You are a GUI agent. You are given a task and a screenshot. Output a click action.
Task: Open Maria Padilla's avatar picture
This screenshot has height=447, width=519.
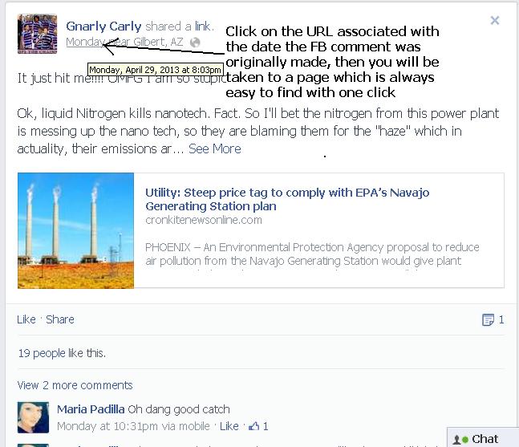point(33,417)
